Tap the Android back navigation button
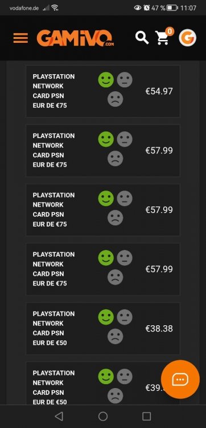Viewport: 206px width, 428px height. [x=59, y=416]
